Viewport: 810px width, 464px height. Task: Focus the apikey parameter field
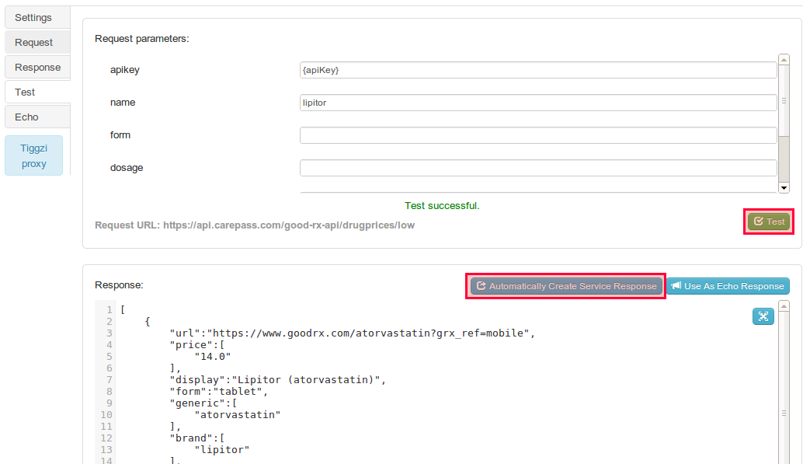(x=537, y=70)
